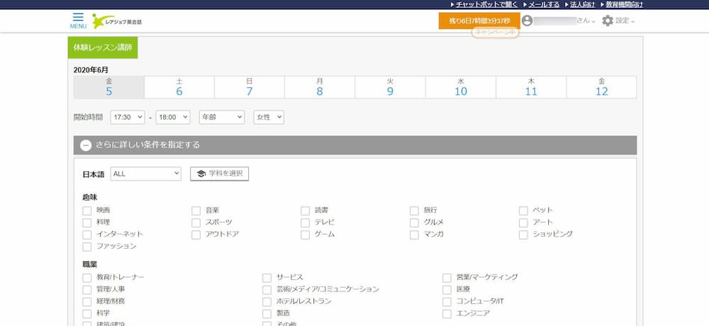Click the user account avatar icon

(x=527, y=21)
